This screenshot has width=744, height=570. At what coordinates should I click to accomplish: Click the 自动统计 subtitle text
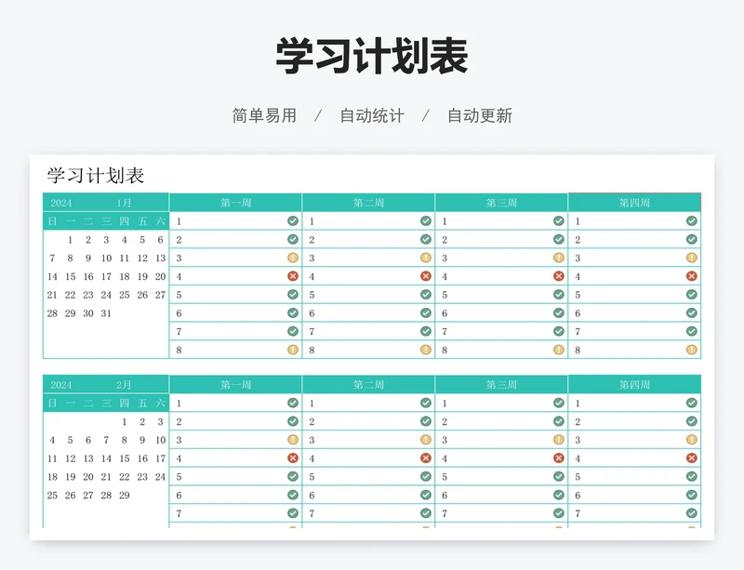pos(372,115)
